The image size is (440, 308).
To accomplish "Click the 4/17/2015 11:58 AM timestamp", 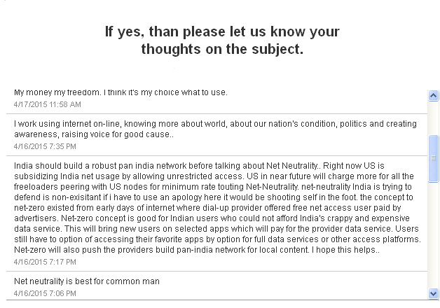I will point(48,104).
